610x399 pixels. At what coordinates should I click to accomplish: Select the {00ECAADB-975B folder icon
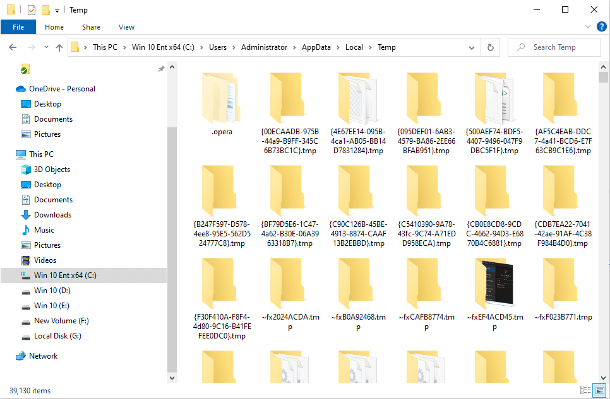[287, 99]
